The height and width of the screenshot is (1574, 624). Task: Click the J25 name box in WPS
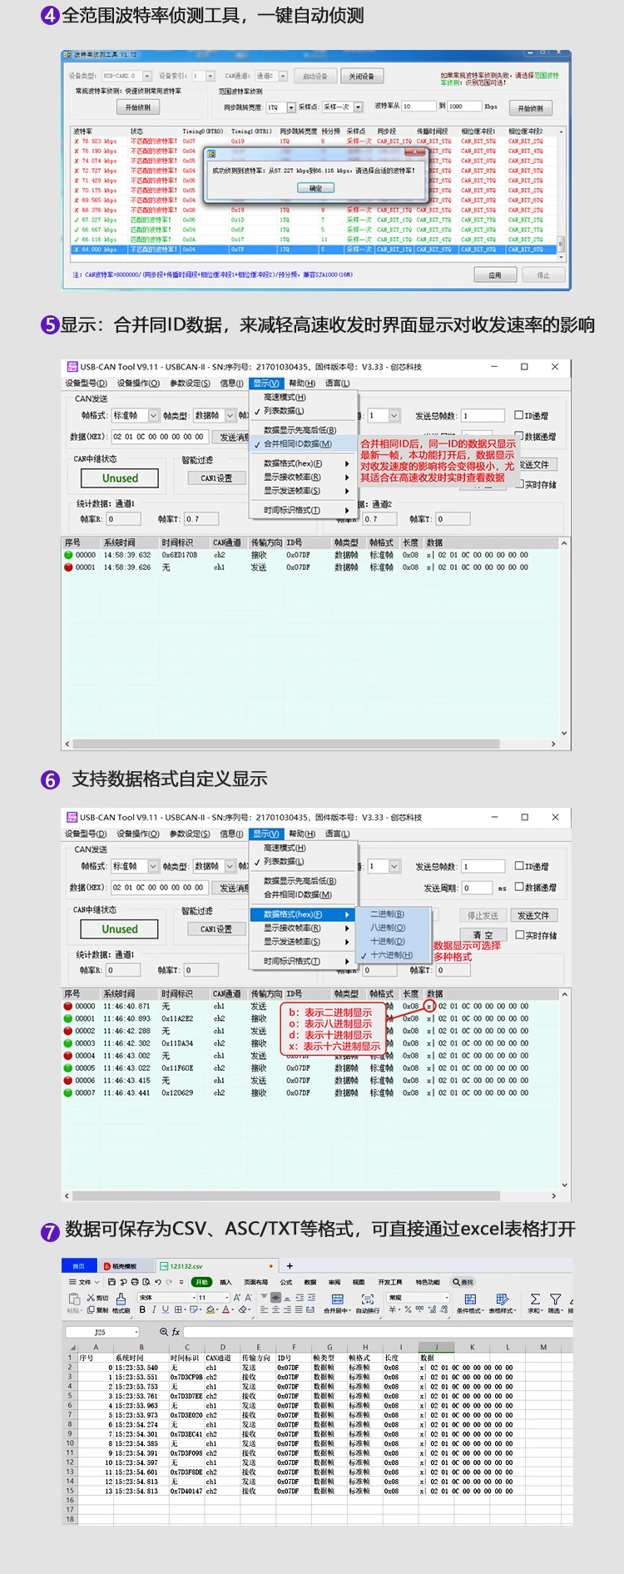[x=102, y=1332]
